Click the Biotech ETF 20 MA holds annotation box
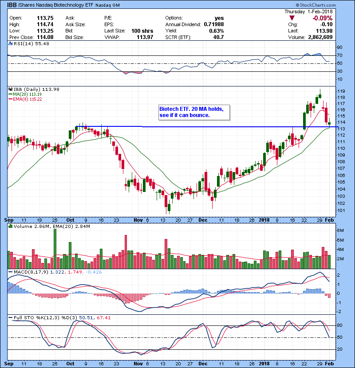Screen dimensions: 355x368 [x=194, y=113]
